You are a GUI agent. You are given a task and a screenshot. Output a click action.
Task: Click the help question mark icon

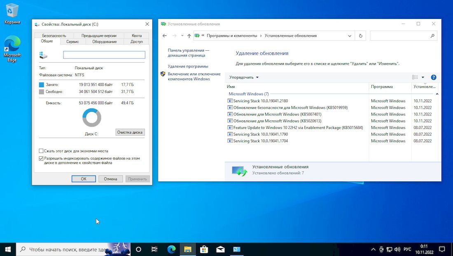click(433, 77)
